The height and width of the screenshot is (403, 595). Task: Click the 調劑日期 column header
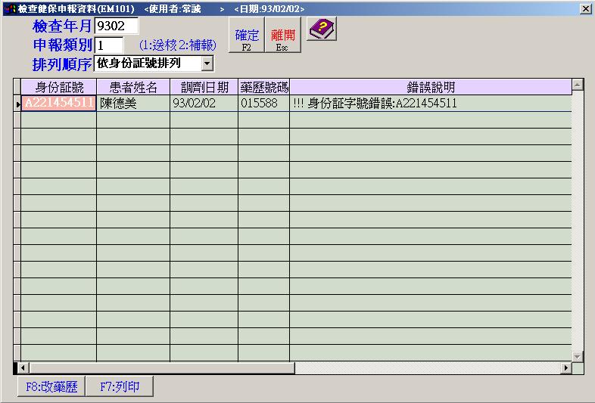click(204, 87)
